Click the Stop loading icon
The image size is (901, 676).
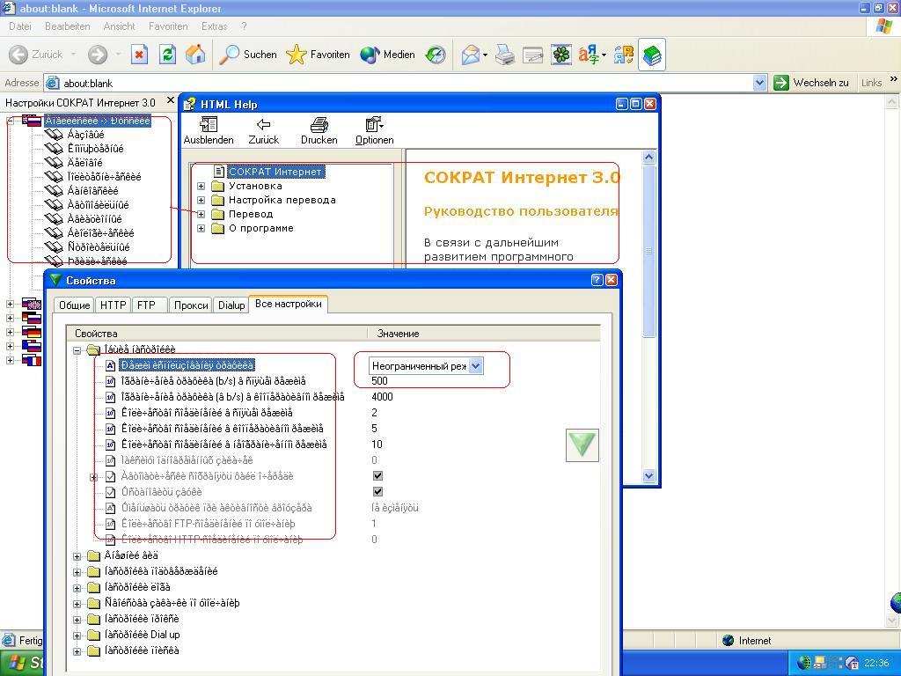[139, 55]
